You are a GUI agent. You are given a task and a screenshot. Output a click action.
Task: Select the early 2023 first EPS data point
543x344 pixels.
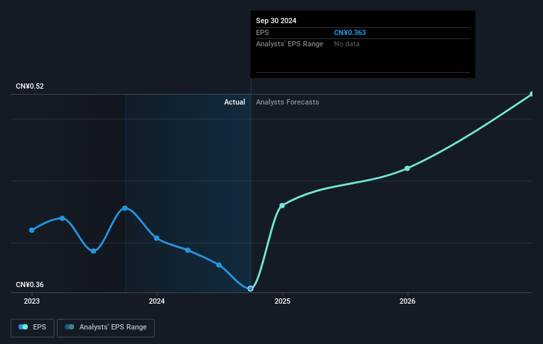[x=32, y=230]
